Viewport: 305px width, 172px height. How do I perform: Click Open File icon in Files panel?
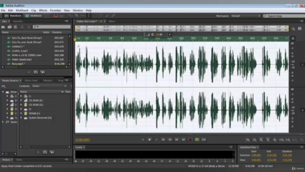pyautogui.click(x=3, y=27)
